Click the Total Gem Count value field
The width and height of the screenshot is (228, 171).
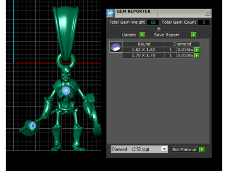[x=204, y=22]
